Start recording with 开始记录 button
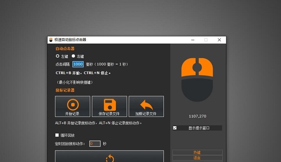 coord(73,107)
